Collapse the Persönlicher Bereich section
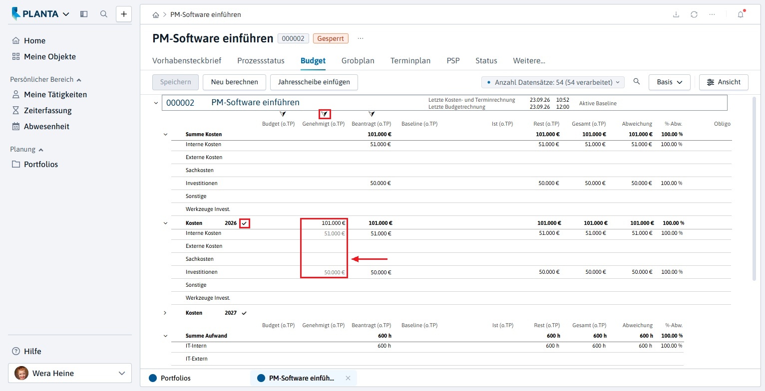The height and width of the screenshot is (391, 765). [79, 80]
